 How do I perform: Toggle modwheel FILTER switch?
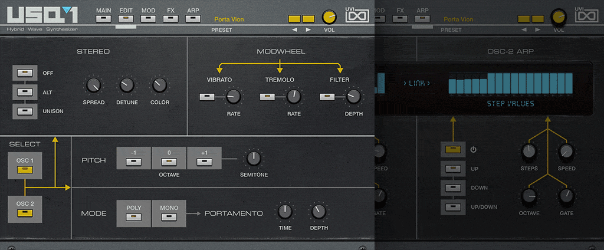(x=327, y=97)
